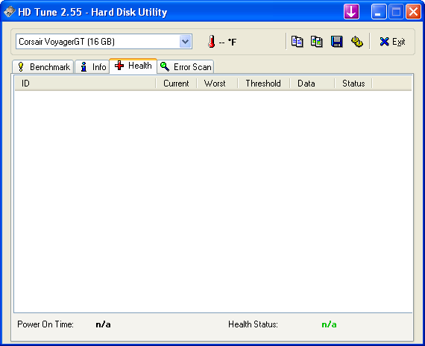Click the purple down-arrow title bar button

pos(351,12)
